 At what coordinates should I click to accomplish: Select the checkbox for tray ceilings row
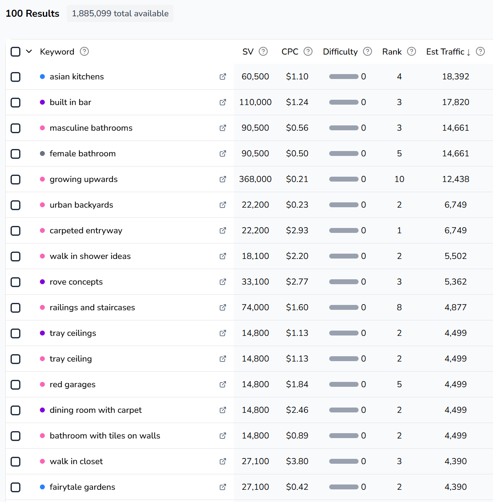click(x=15, y=333)
